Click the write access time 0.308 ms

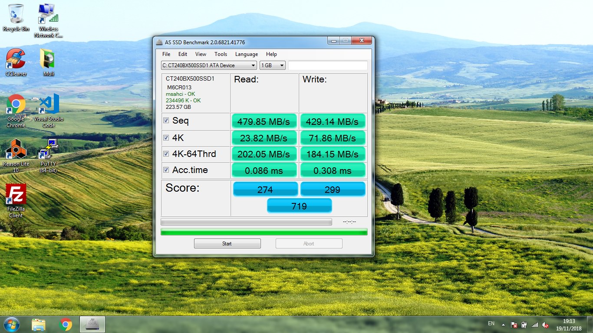coord(333,170)
